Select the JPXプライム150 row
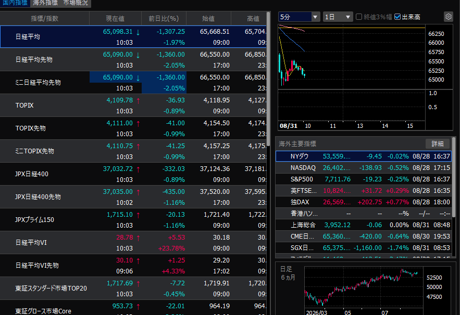The height and width of the screenshot is (315, 460). pyautogui.click(x=133, y=219)
